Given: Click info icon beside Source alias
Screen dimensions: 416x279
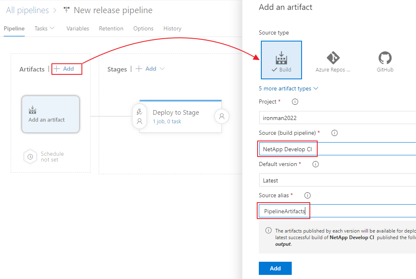Looking at the screenshot, I should coord(307,195).
